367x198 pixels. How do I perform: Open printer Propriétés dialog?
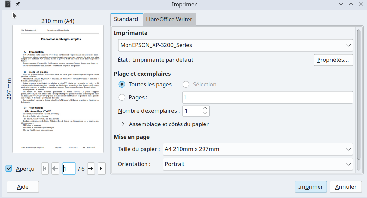333,60
